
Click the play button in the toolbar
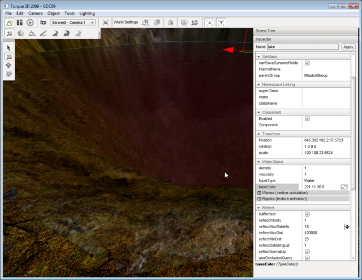[30, 23]
